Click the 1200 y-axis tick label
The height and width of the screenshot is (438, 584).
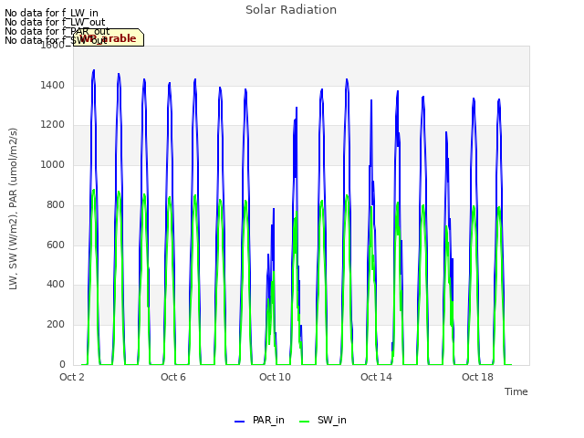(53, 125)
